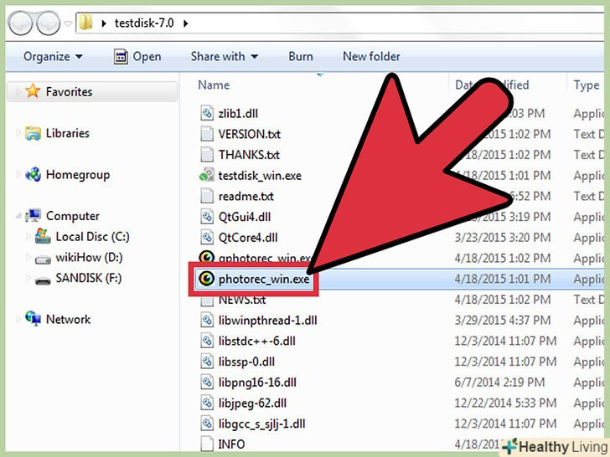Viewport: 610px width, 457px height.
Task: Click the Forward navigation arrow button
Action: click(49, 23)
